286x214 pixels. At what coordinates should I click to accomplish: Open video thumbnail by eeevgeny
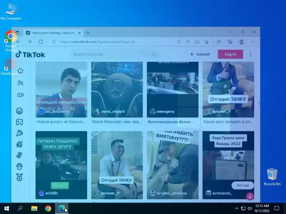coord(173,89)
